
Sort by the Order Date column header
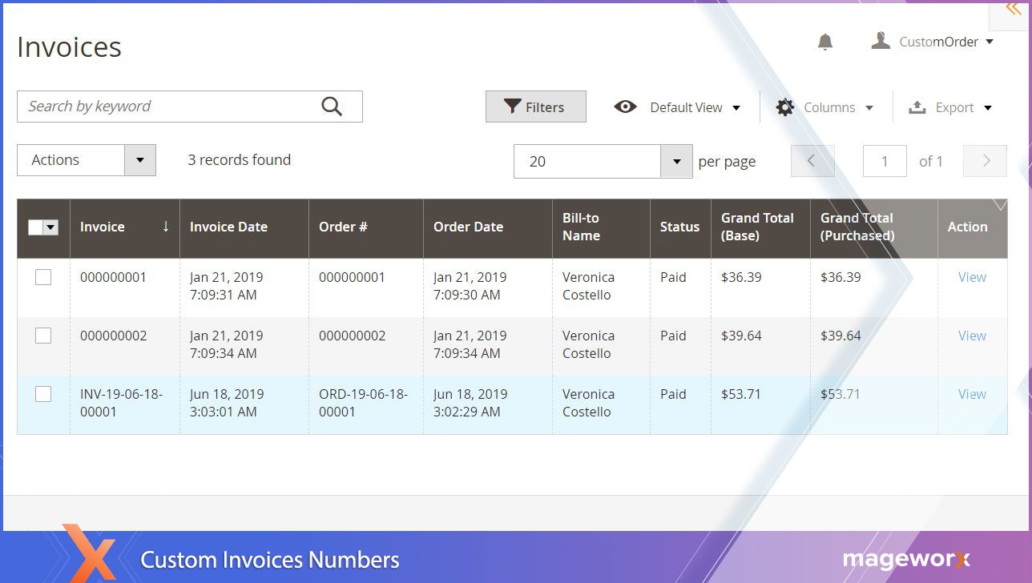(x=468, y=227)
